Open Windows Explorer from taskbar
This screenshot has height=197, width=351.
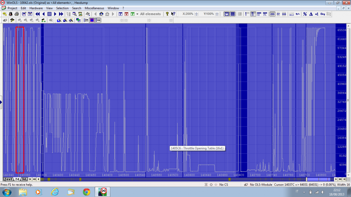pos(23,192)
